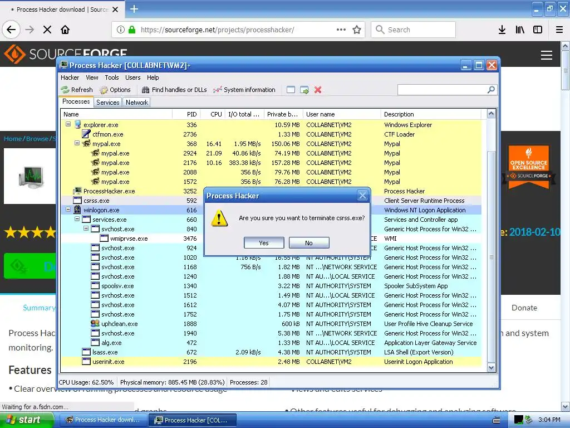Open browser downloads arrow icon
The width and height of the screenshot is (570, 428).
tap(502, 30)
